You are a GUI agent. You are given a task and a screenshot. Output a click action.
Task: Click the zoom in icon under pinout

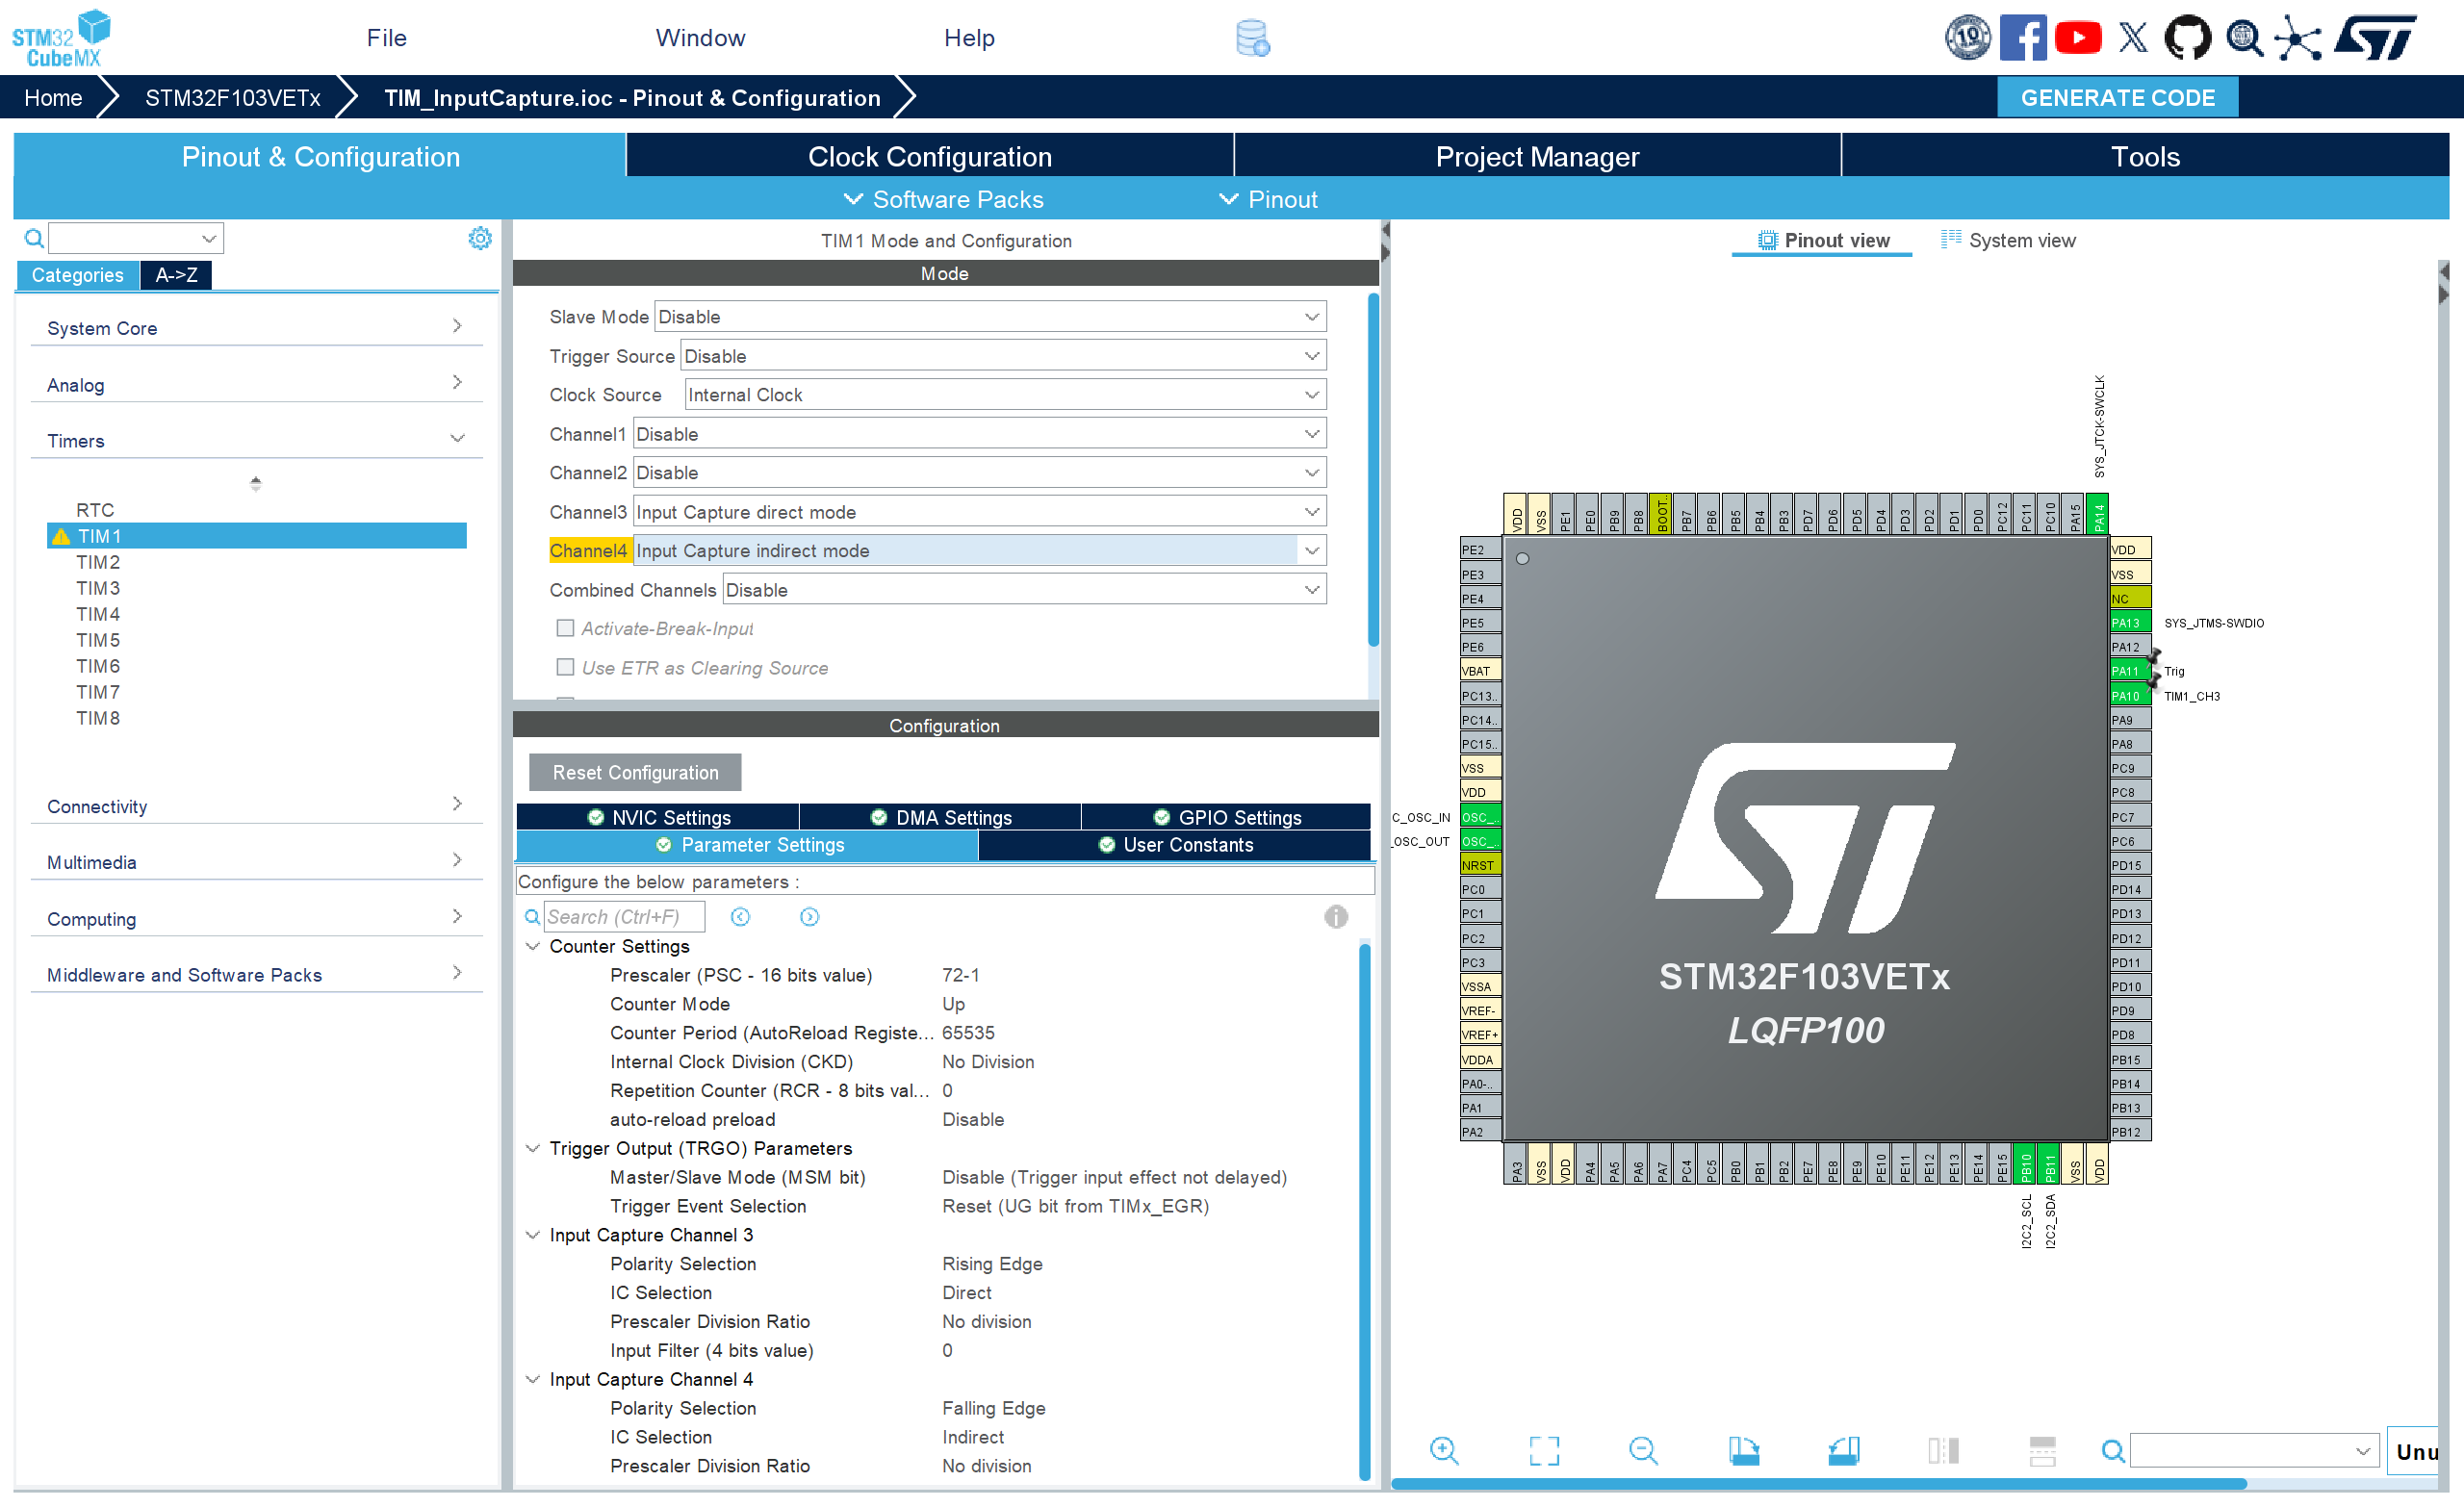point(1443,1450)
